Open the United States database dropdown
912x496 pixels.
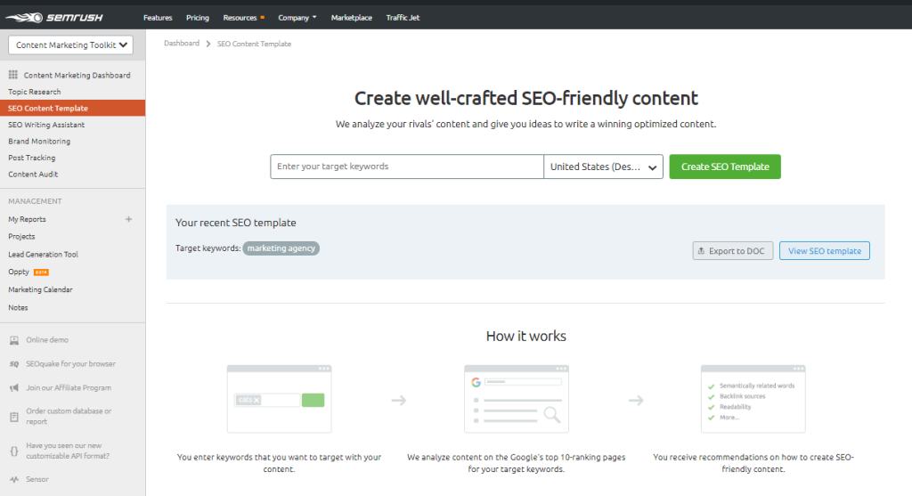[603, 167]
